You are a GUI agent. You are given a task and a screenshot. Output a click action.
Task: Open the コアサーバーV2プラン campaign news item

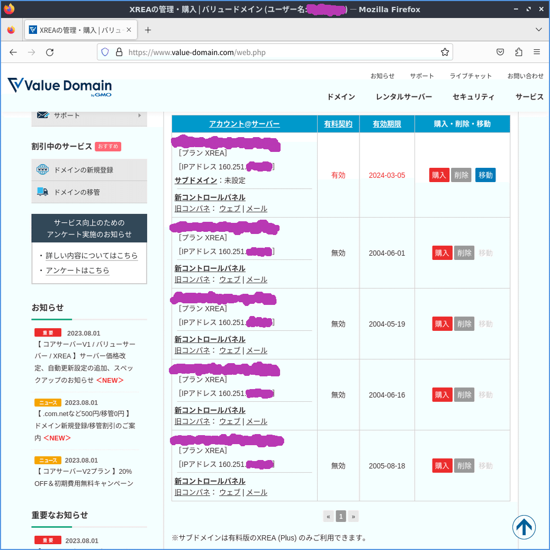point(84,477)
